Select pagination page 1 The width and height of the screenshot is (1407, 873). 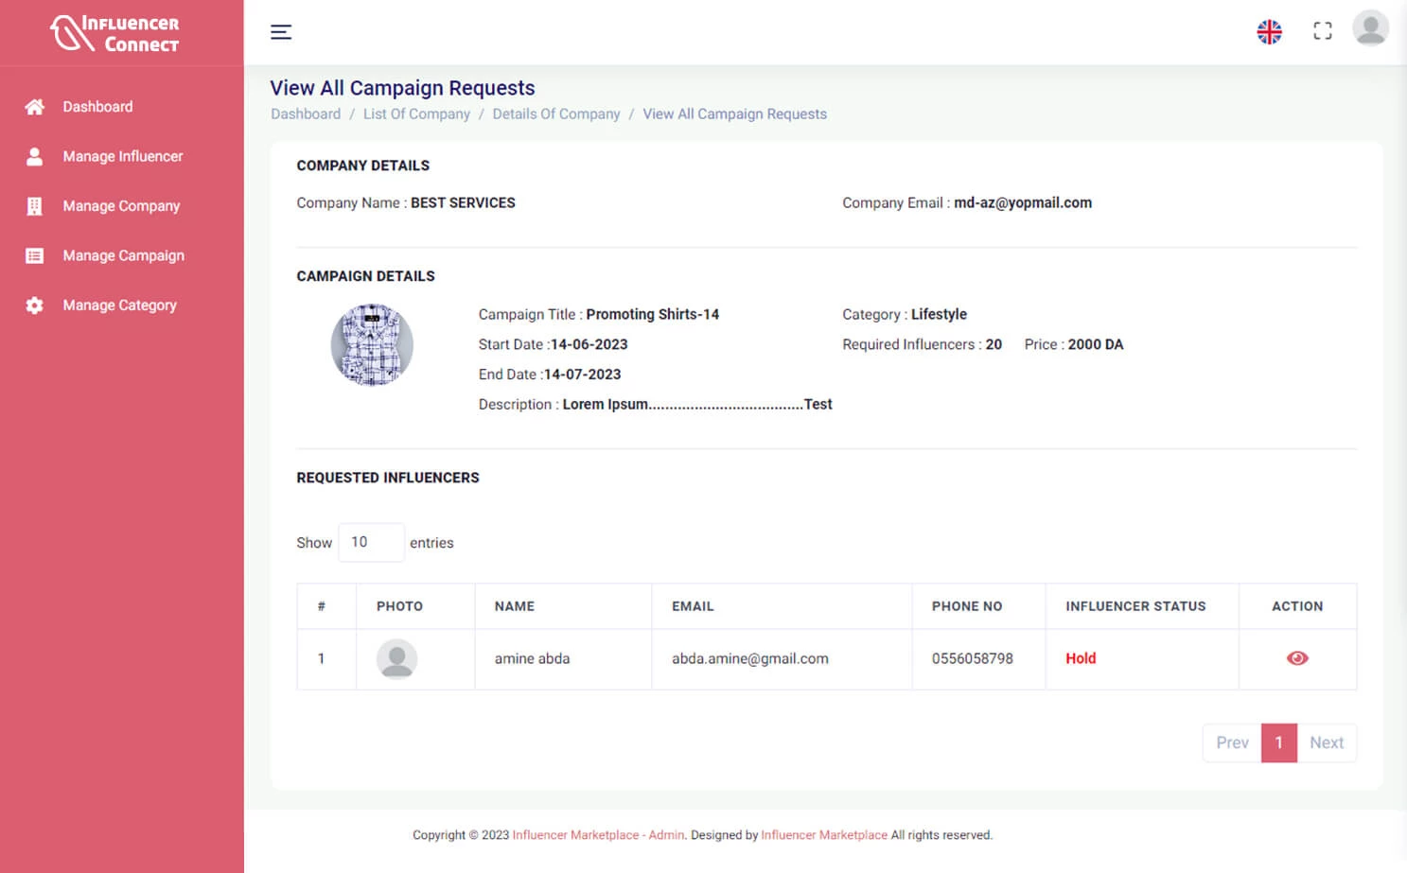1279,742
